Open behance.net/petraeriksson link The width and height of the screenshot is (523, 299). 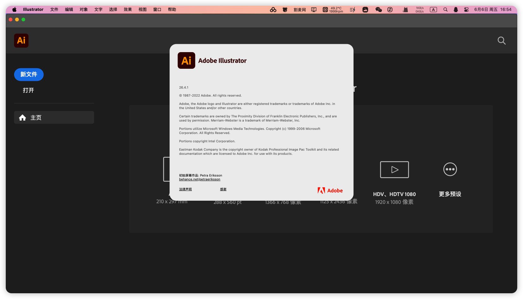200,179
